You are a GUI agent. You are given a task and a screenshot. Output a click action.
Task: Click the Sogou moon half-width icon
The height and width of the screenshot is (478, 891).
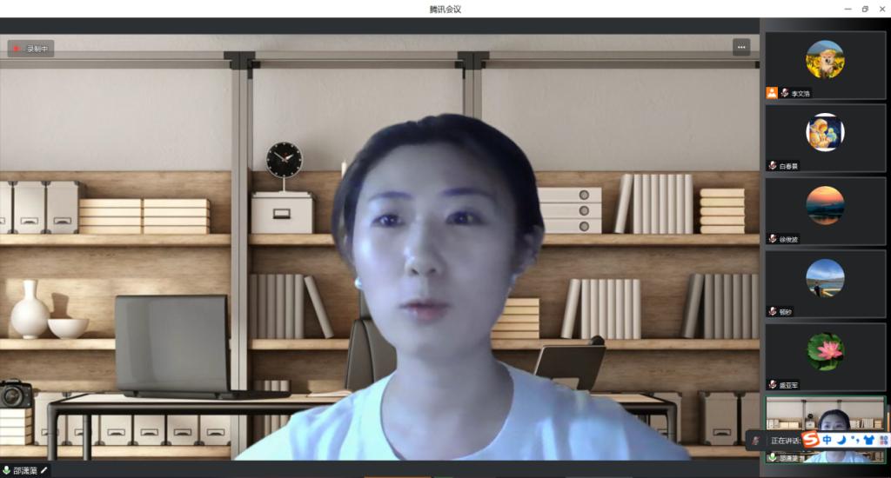[842, 440]
